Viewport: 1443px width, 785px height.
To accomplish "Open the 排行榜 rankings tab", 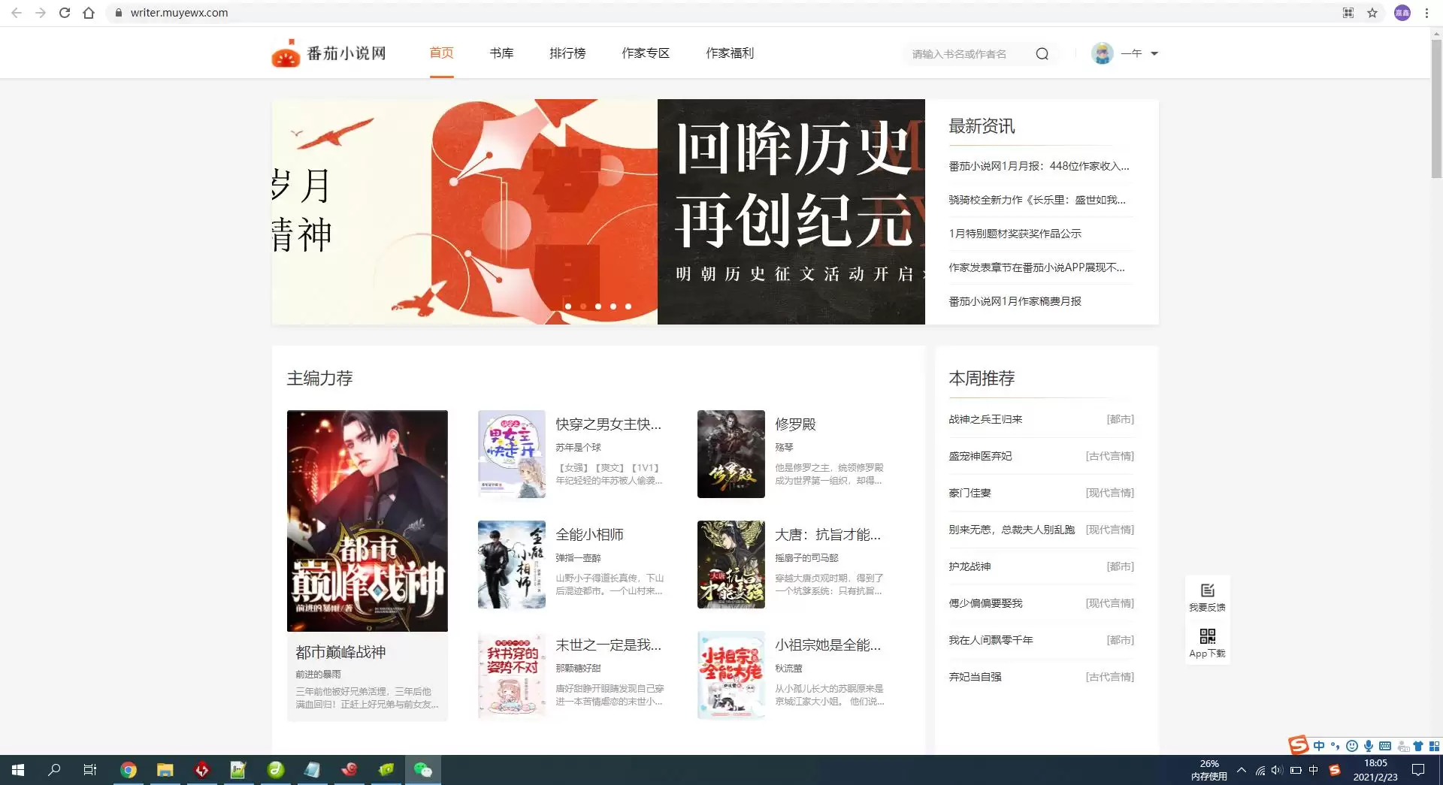I will pos(567,53).
